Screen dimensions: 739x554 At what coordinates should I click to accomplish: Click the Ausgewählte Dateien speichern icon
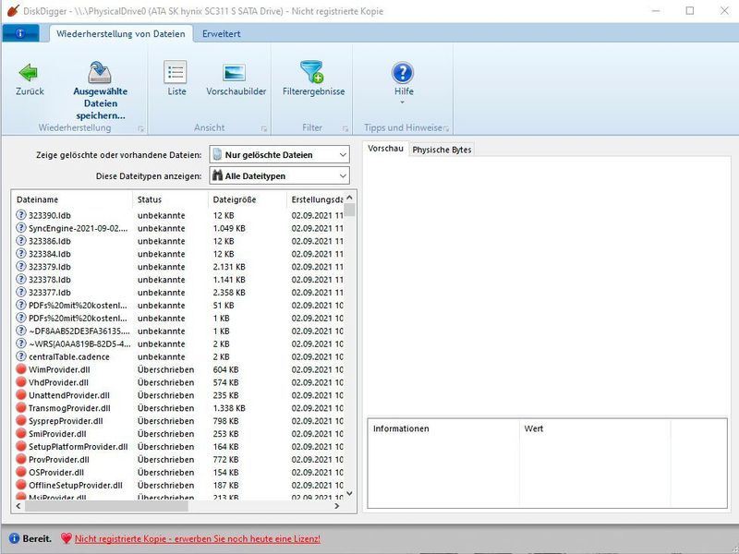pyautogui.click(x=100, y=72)
